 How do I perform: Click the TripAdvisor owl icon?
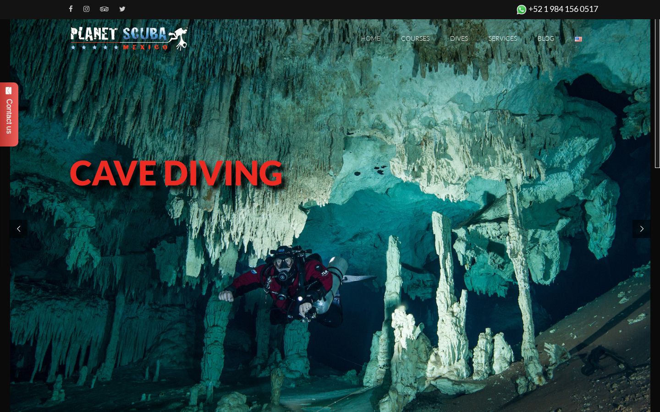pos(104,9)
